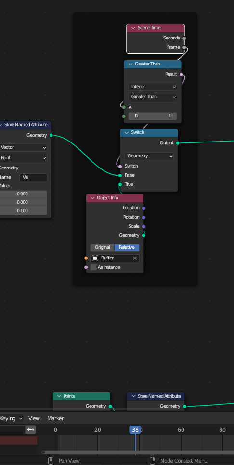Click frame 80 on the timeline ruler

(222, 430)
